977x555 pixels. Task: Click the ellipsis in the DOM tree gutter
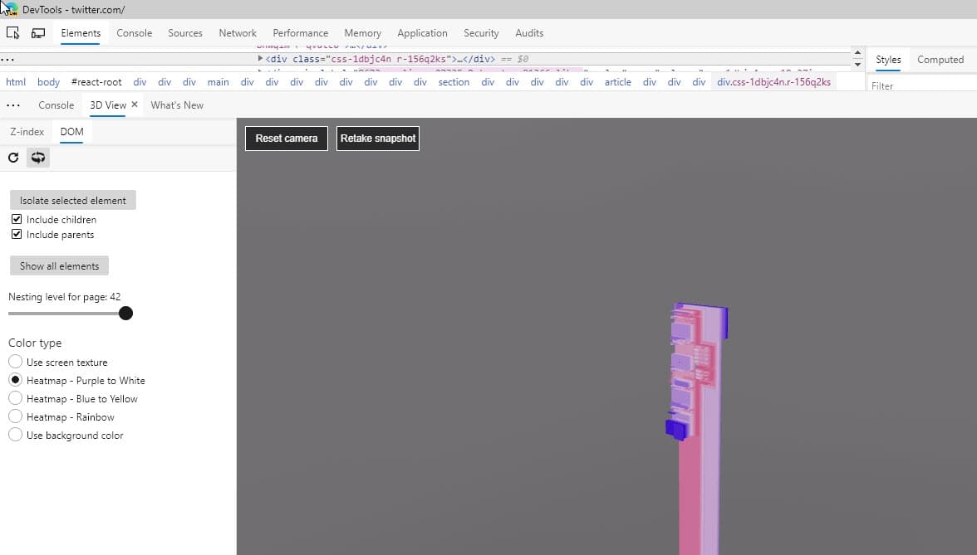point(7,60)
